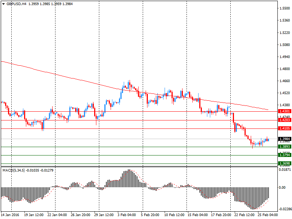Click the 1.4660 price scale value

click(285, 81)
